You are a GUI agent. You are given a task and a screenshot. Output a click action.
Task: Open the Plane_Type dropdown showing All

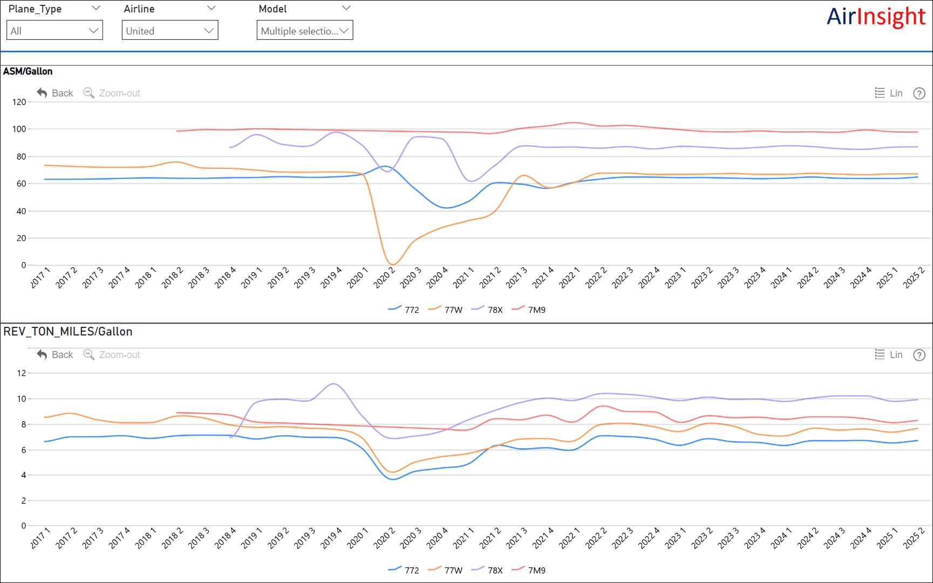point(55,31)
